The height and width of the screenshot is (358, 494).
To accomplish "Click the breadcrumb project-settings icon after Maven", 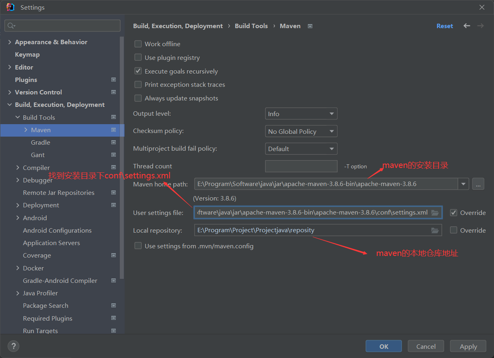I will [x=310, y=26].
